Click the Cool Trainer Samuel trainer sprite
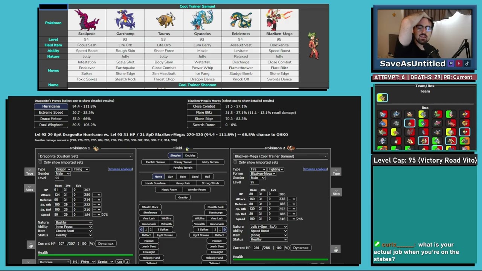This screenshot has height=271, width=482. [x=313, y=45]
